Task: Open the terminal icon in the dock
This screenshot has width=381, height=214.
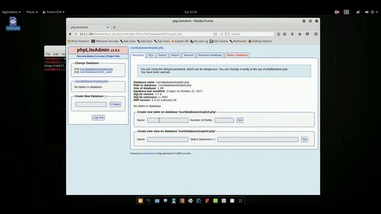Action: click(x=149, y=201)
